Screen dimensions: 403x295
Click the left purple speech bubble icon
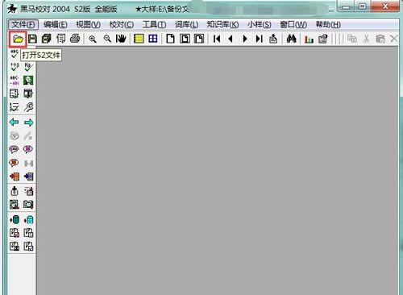[14, 149]
